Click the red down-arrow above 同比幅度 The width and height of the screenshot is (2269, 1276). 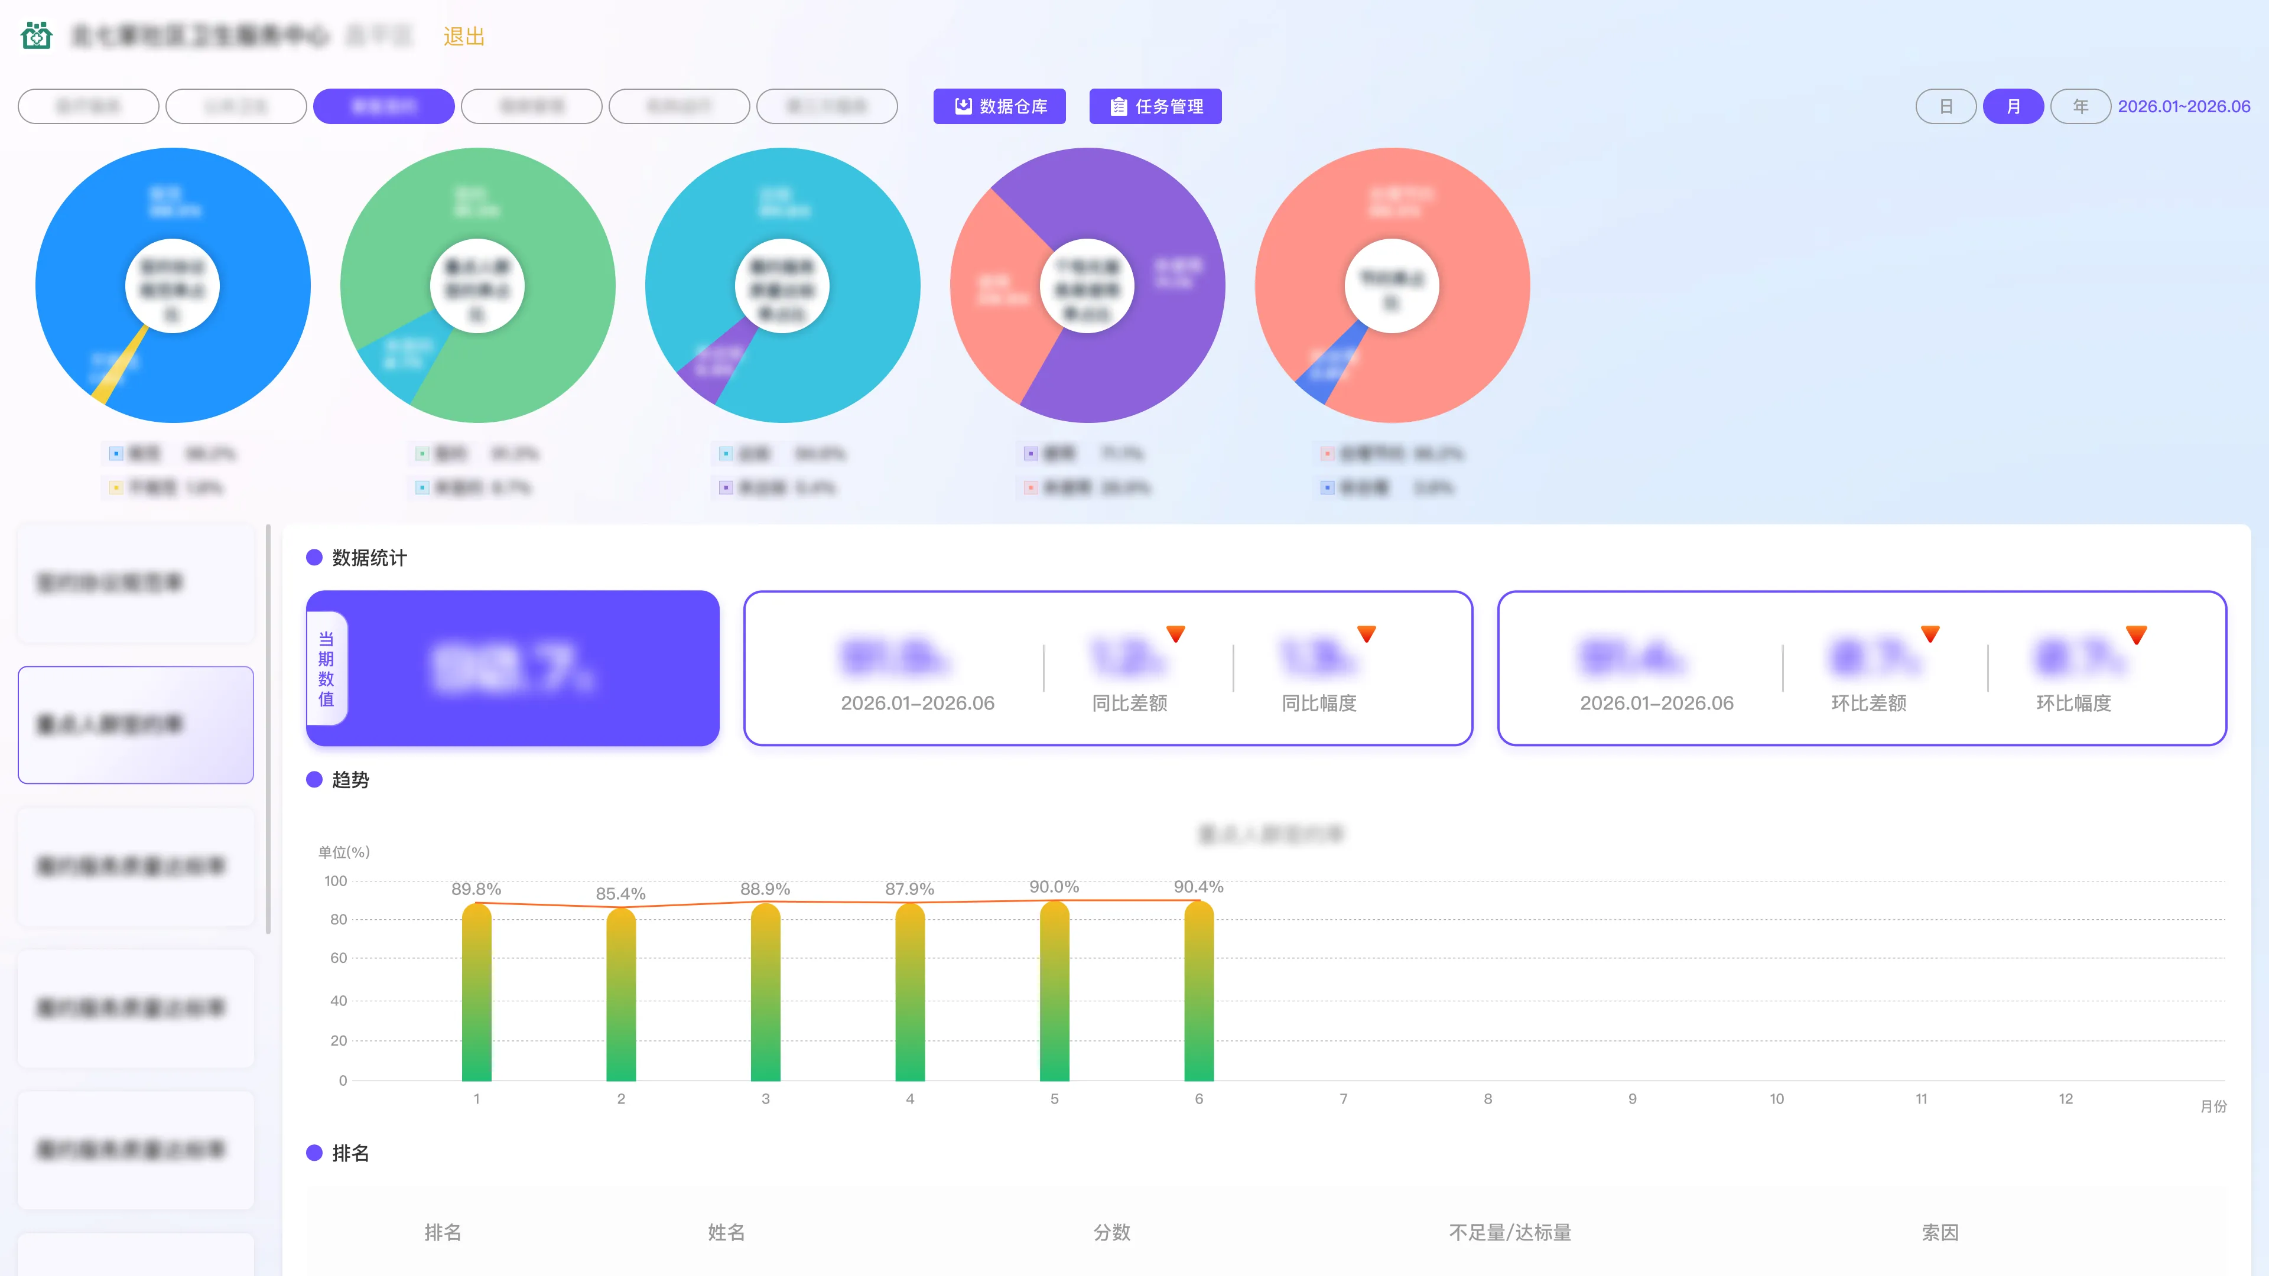click(x=1366, y=633)
